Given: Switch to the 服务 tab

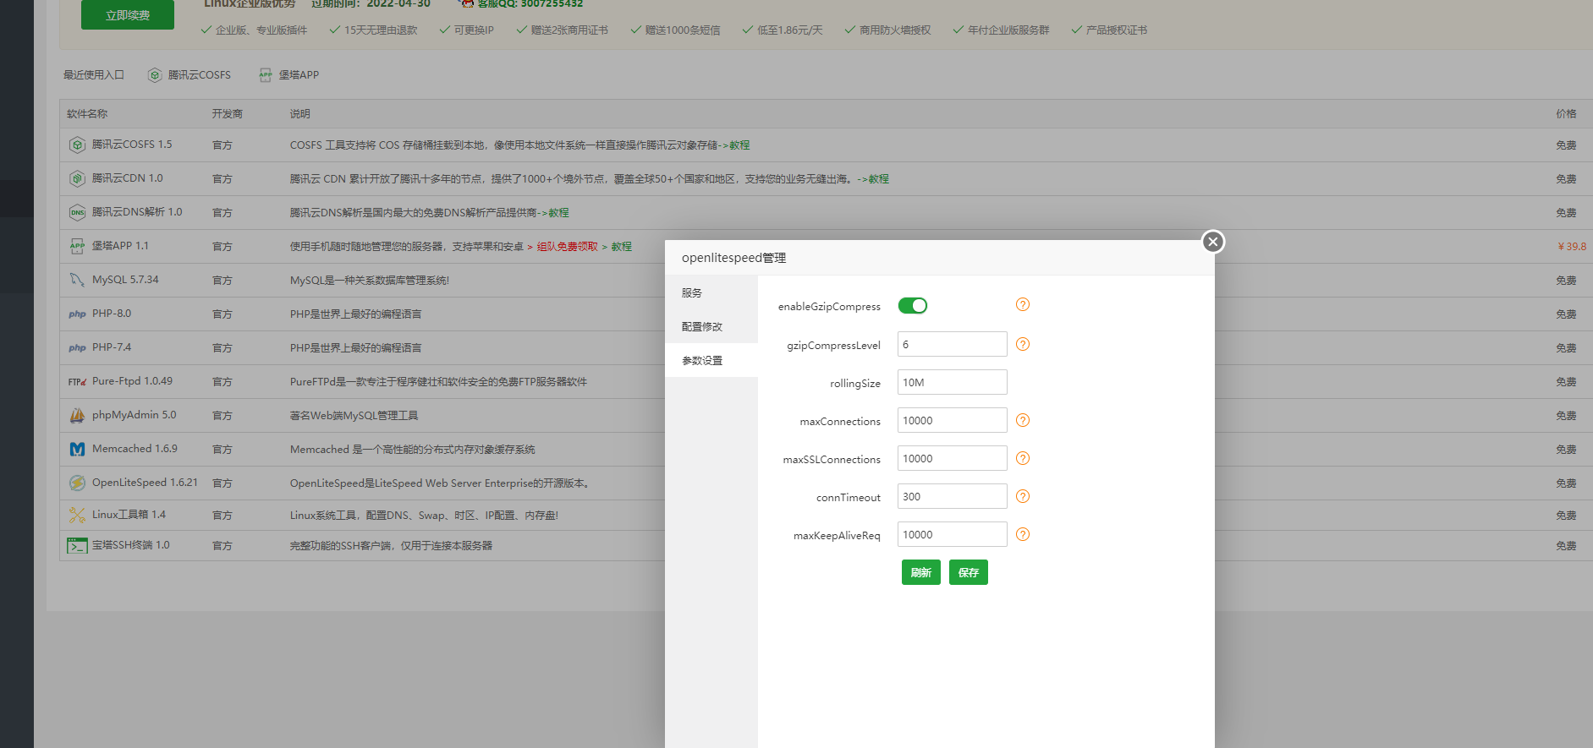Looking at the screenshot, I should (711, 292).
